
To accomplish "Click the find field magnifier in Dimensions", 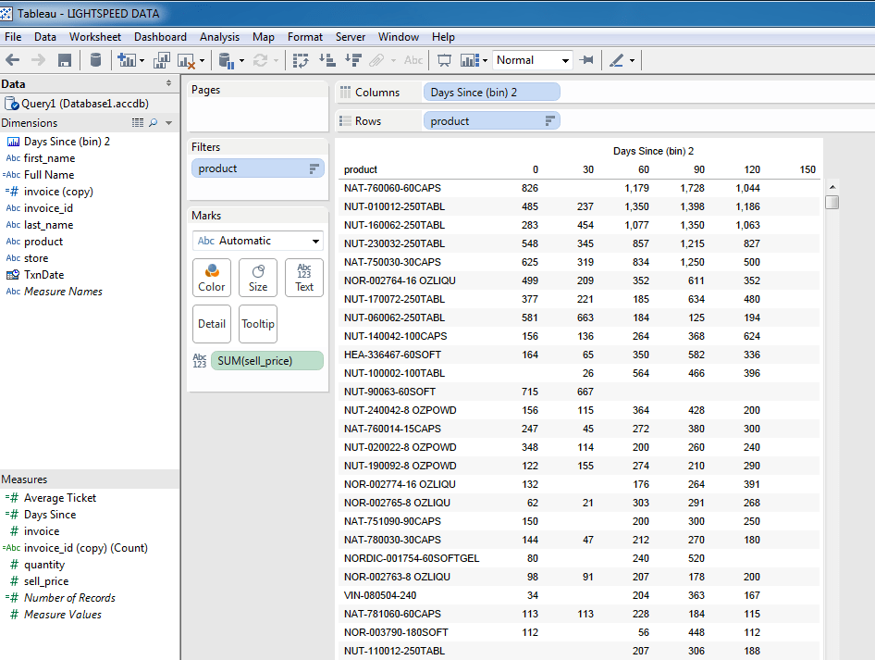I will [x=154, y=123].
